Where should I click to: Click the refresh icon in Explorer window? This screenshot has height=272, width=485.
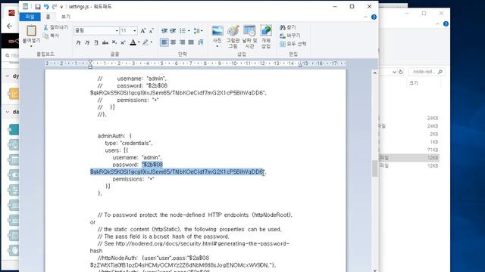tap(401, 72)
